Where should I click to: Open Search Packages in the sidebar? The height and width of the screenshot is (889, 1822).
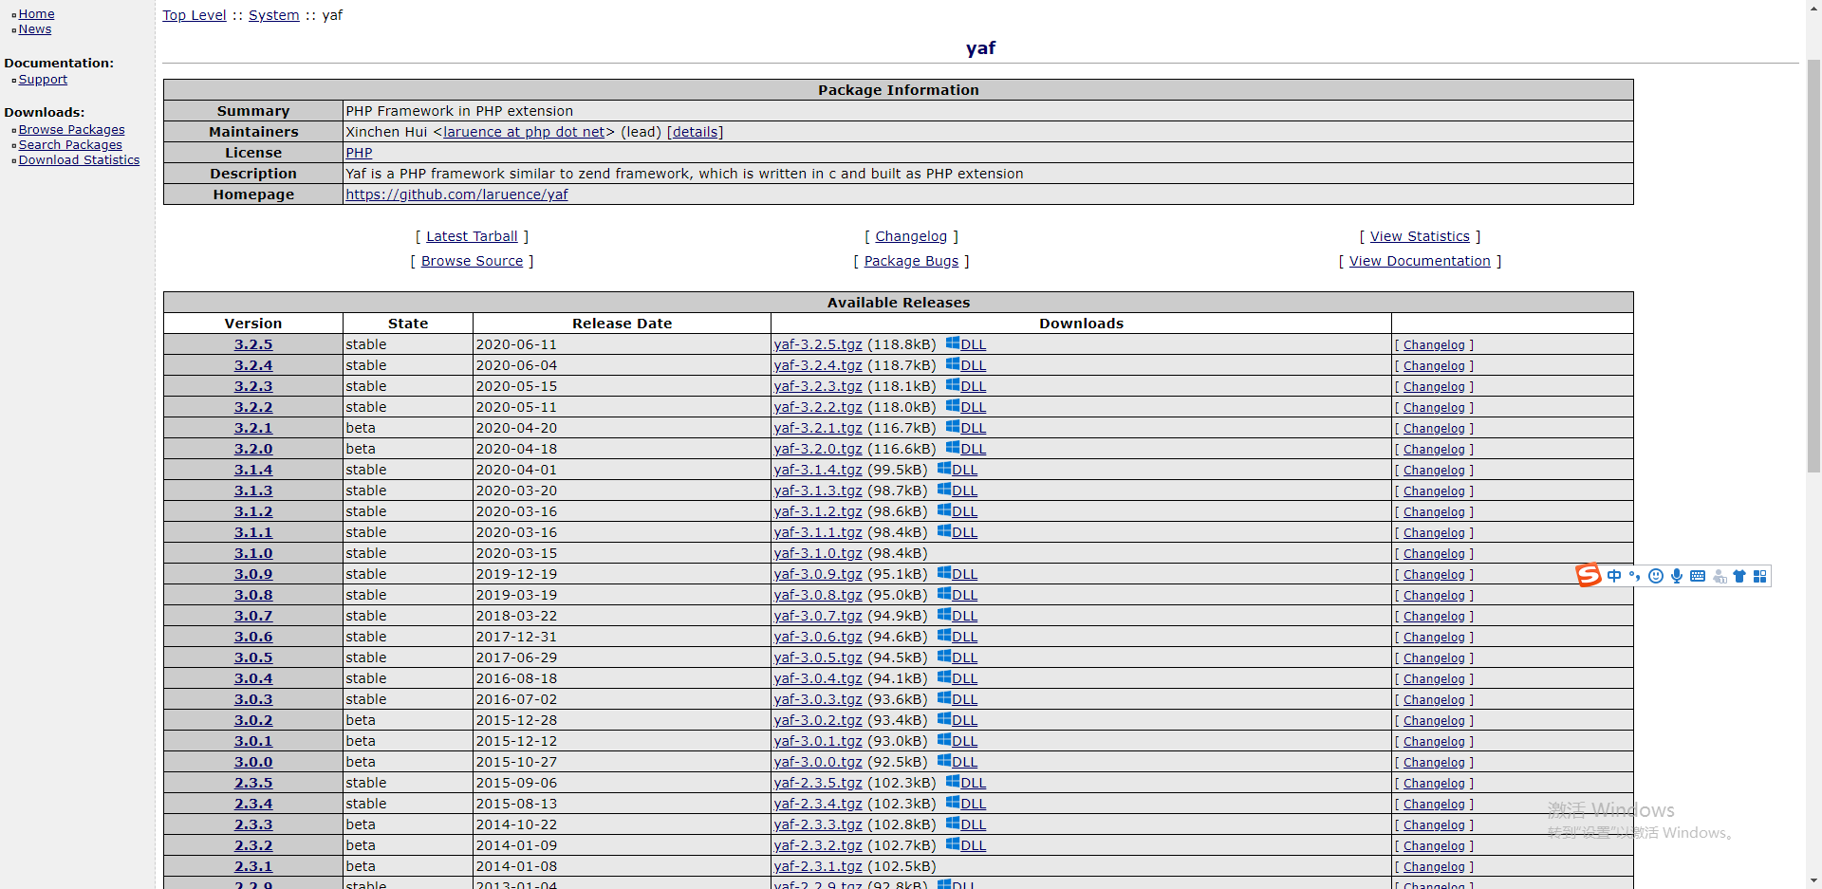[x=70, y=145]
